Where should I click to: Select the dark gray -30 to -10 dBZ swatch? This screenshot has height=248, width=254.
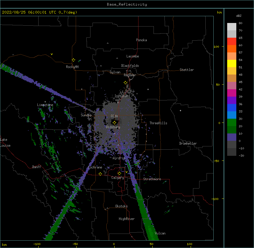click(x=232, y=152)
